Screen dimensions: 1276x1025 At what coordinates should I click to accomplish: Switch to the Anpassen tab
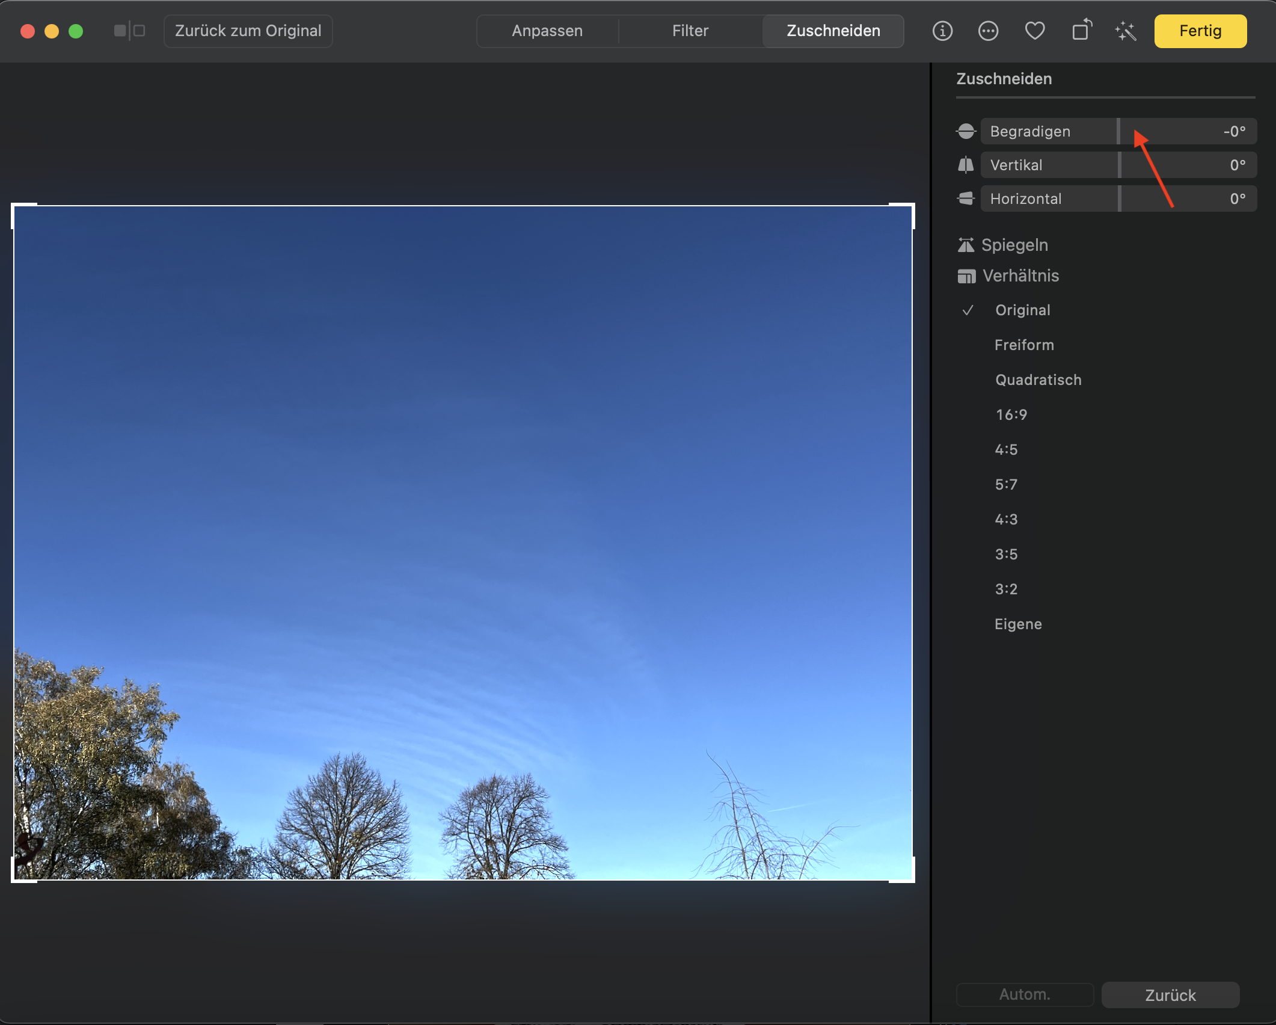547,31
